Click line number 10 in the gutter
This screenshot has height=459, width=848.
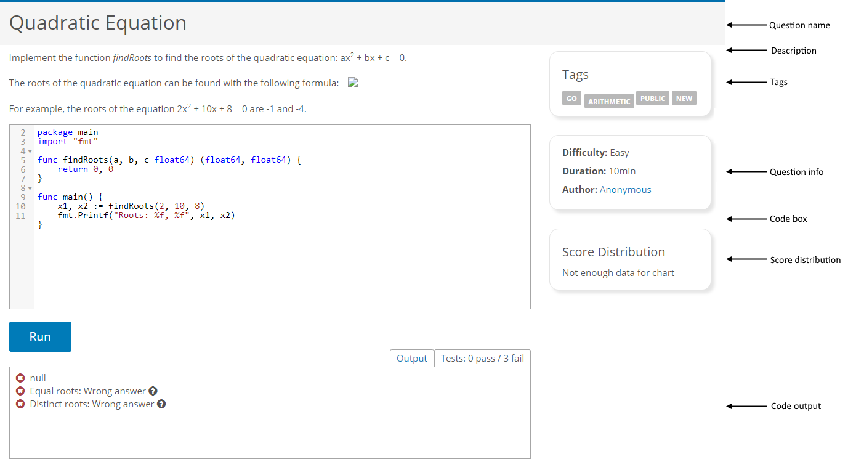click(20, 206)
